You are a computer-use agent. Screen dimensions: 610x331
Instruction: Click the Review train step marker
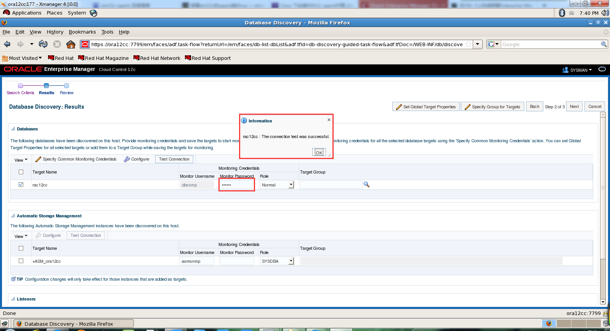(66, 86)
